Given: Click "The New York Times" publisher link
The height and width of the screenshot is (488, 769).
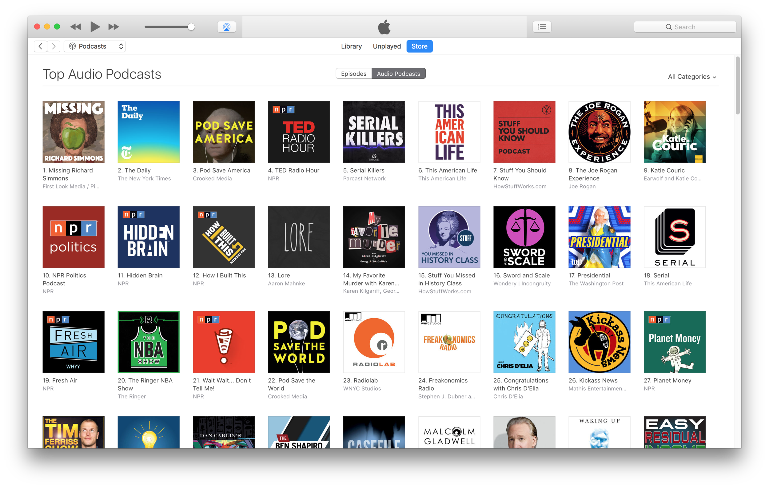Looking at the screenshot, I should [144, 178].
